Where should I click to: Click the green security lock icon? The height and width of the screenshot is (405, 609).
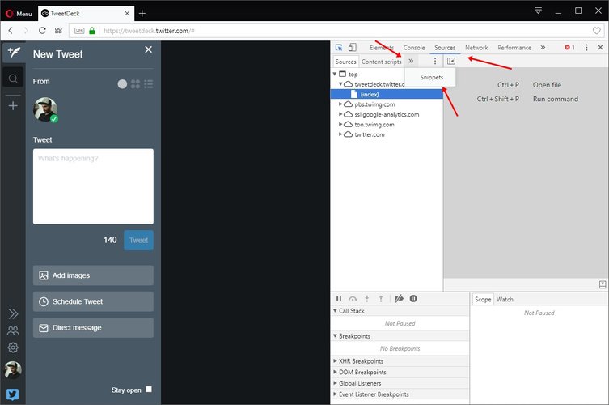click(x=92, y=30)
